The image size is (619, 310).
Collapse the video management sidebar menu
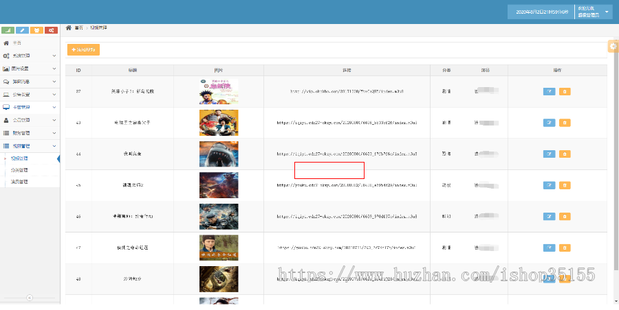pos(30,146)
